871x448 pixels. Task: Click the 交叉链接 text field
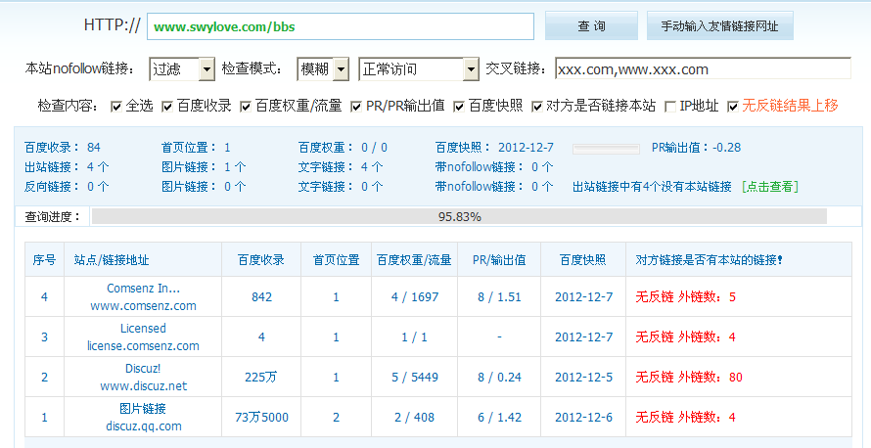tap(702, 68)
